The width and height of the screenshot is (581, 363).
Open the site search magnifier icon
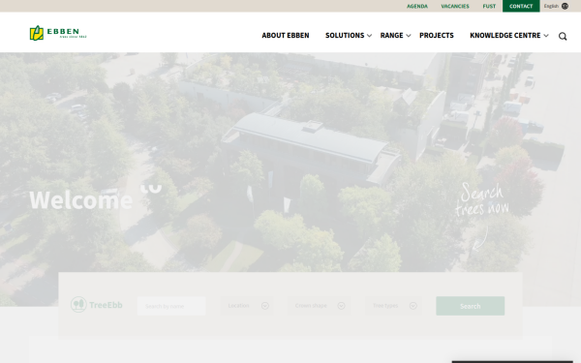pos(563,36)
